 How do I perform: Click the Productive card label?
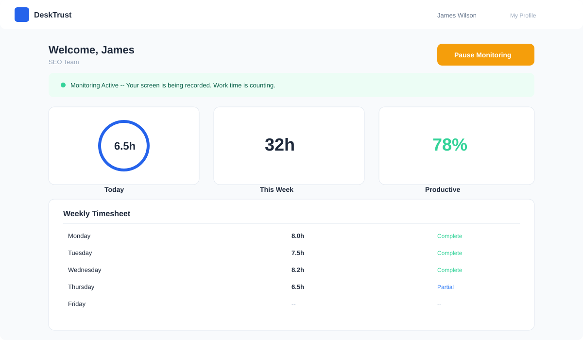pos(443,189)
